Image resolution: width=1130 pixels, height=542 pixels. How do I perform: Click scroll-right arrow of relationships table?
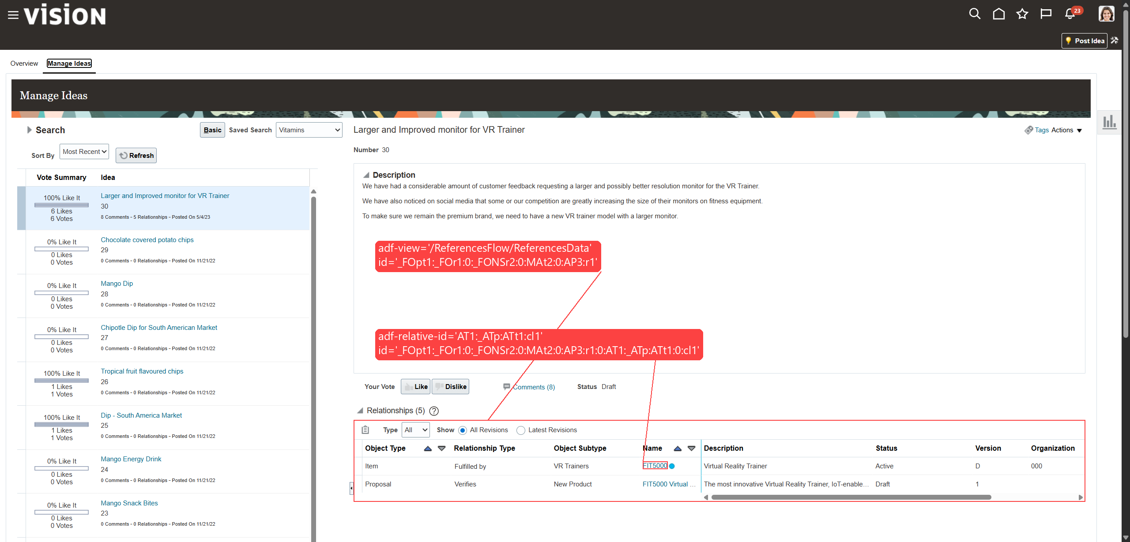[1081, 497]
